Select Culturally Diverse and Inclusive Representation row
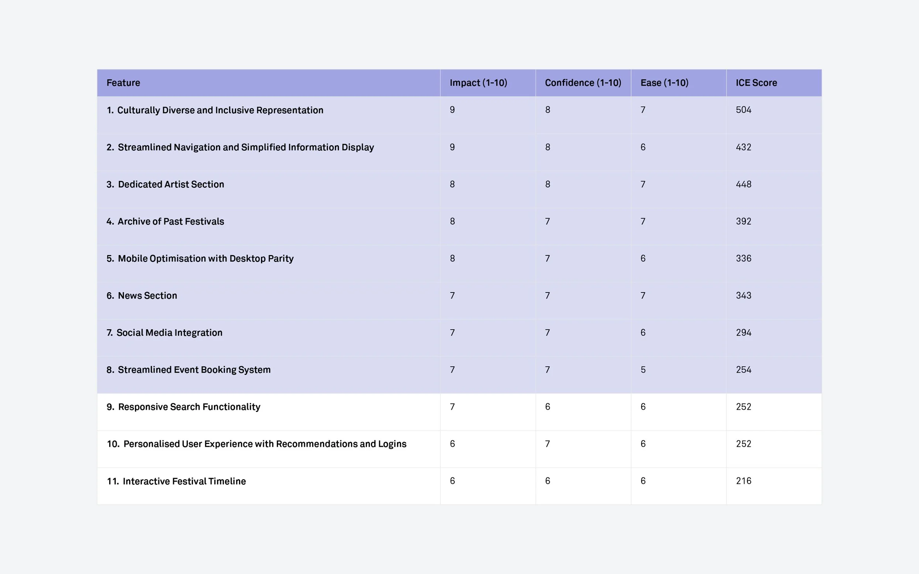The image size is (919, 574). click(220, 110)
